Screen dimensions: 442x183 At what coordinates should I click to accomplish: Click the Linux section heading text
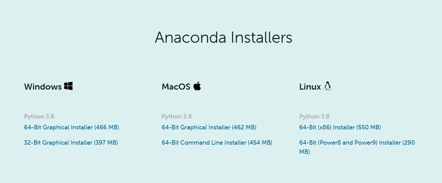point(310,87)
